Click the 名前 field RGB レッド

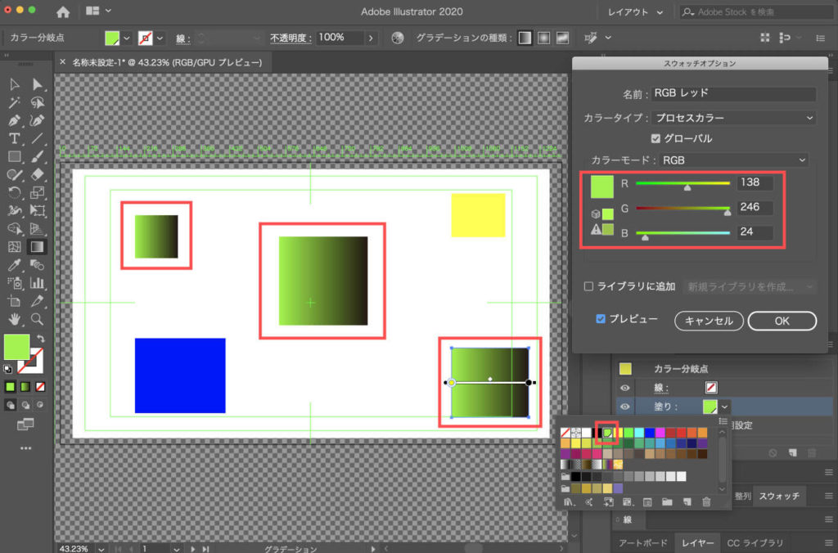pyautogui.click(x=733, y=93)
